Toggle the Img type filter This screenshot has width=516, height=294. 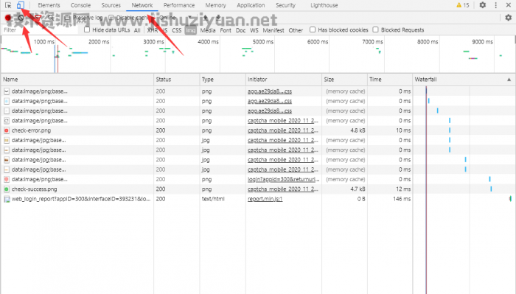(190, 30)
